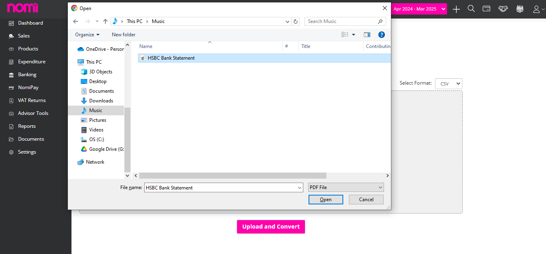Select 3D Objects in the navigation pane
This screenshot has width=546, height=254.
coord(96,72)
